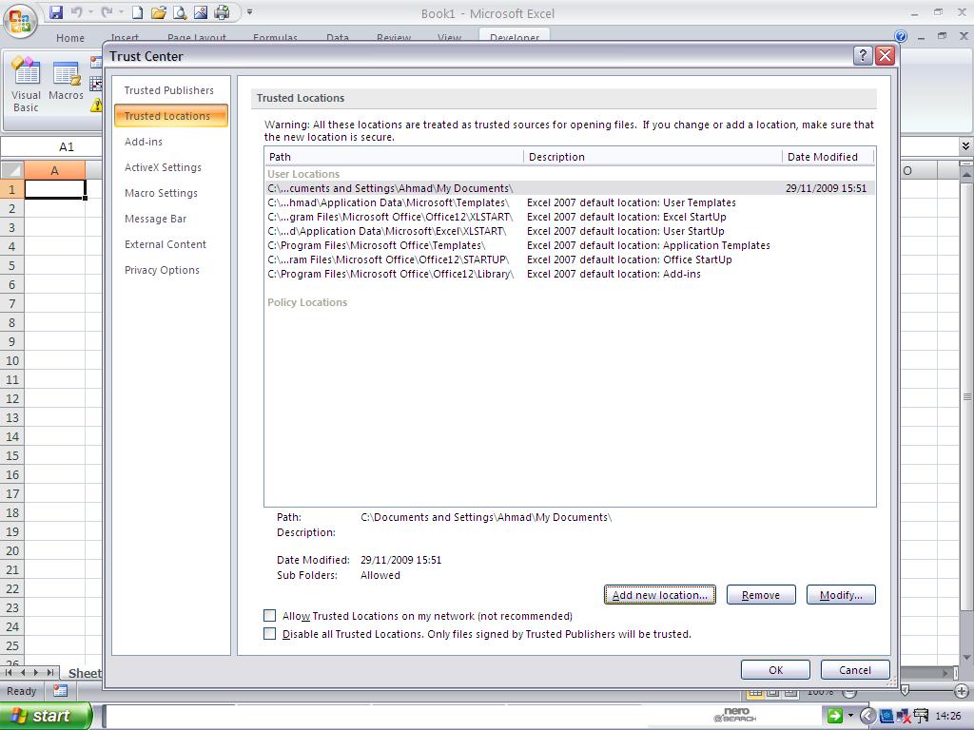Open the Nero Search dropdown arrow

point(850,716)
